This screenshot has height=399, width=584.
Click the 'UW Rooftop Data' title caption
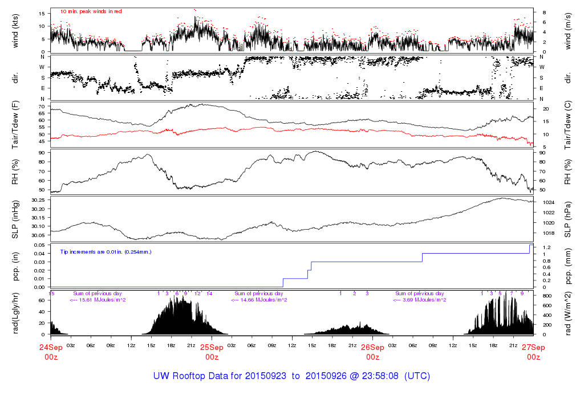pyautogui.click(x=291, y=376)
